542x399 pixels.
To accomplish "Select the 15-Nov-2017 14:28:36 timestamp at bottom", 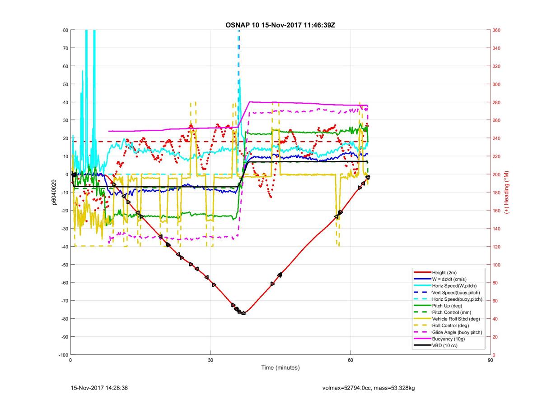I will pos(99,388).
